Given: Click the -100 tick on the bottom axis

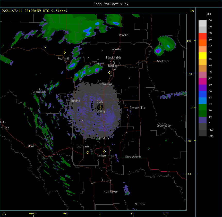Looking at the screenshot, I should [32, 214].
